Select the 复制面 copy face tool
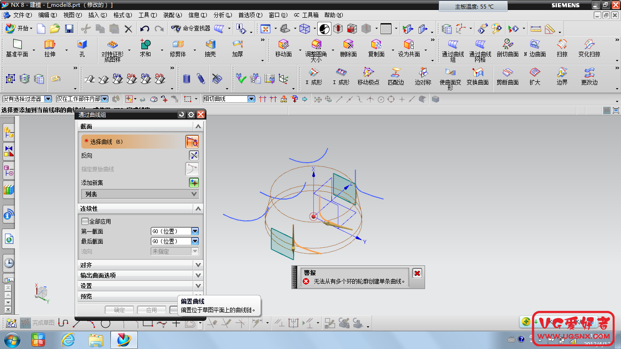Viewport: 621px width, 349px height. 376,48
